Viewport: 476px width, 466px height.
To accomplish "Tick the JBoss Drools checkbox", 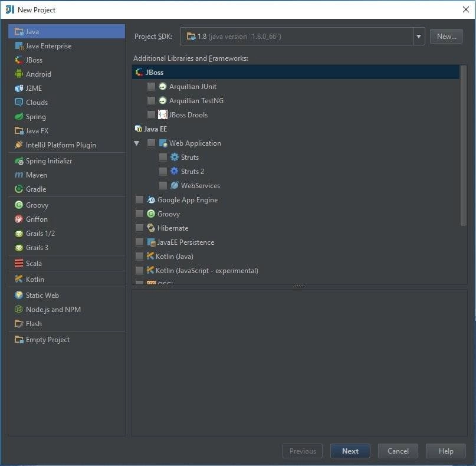I will (151, 115).
